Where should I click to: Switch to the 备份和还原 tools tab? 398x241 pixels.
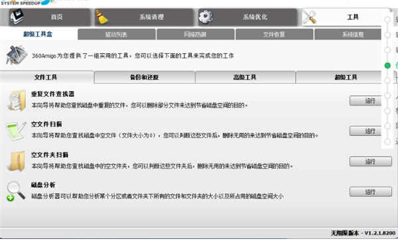point(145,77)
